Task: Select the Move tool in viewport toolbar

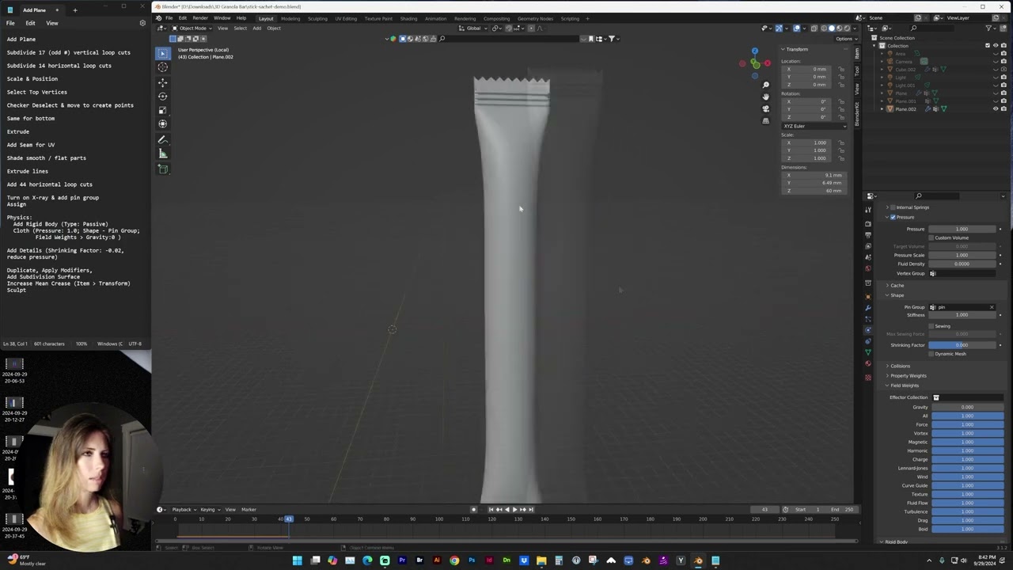Action: point(163,83)
